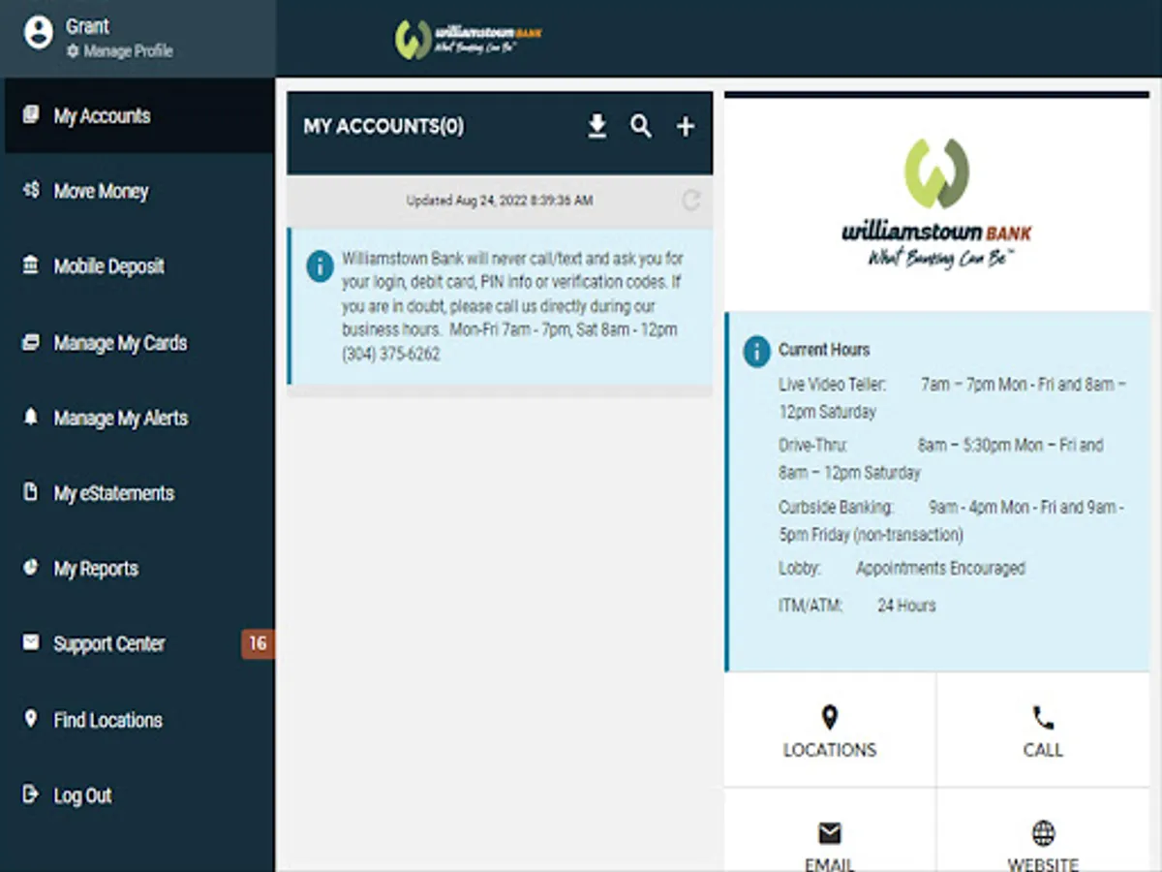The width and height of the screenshot is (1162, 872).
Task: Click the Grant user name
Action: click(x=87, y=26)
